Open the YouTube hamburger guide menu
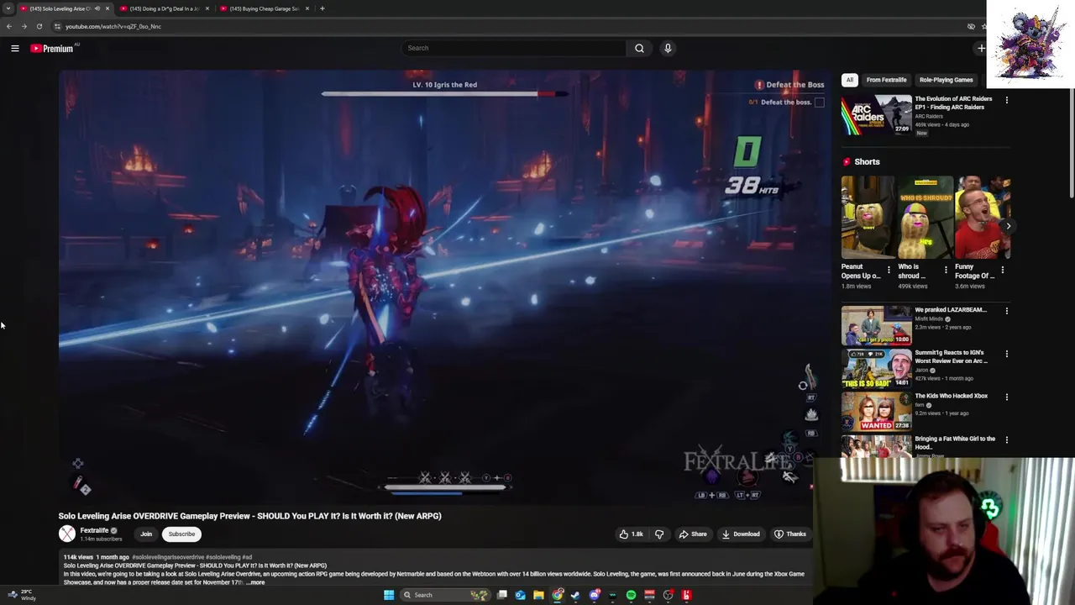1075x605 pixels. [14, 49]
